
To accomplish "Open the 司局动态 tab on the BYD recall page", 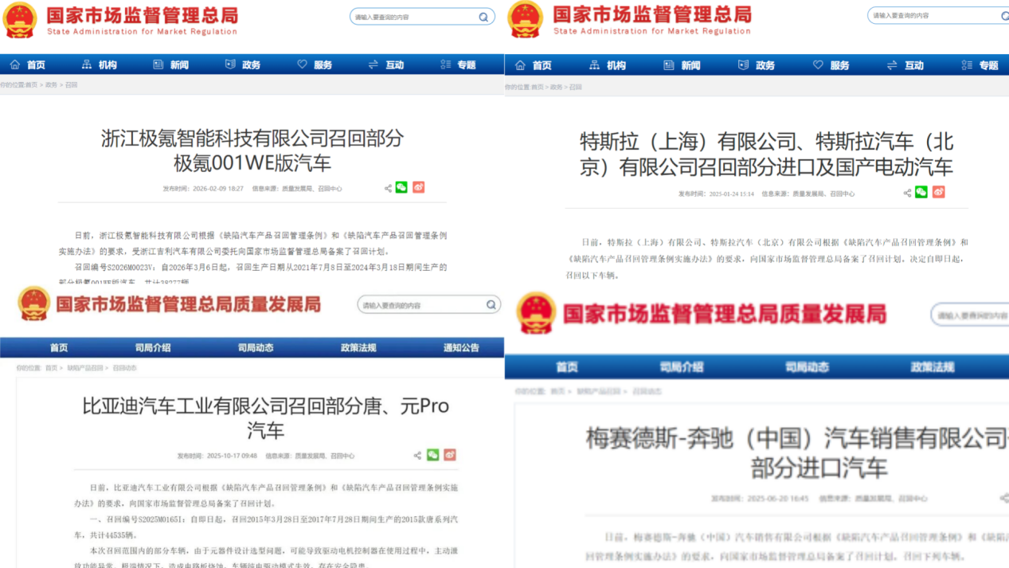I will 256,347.
